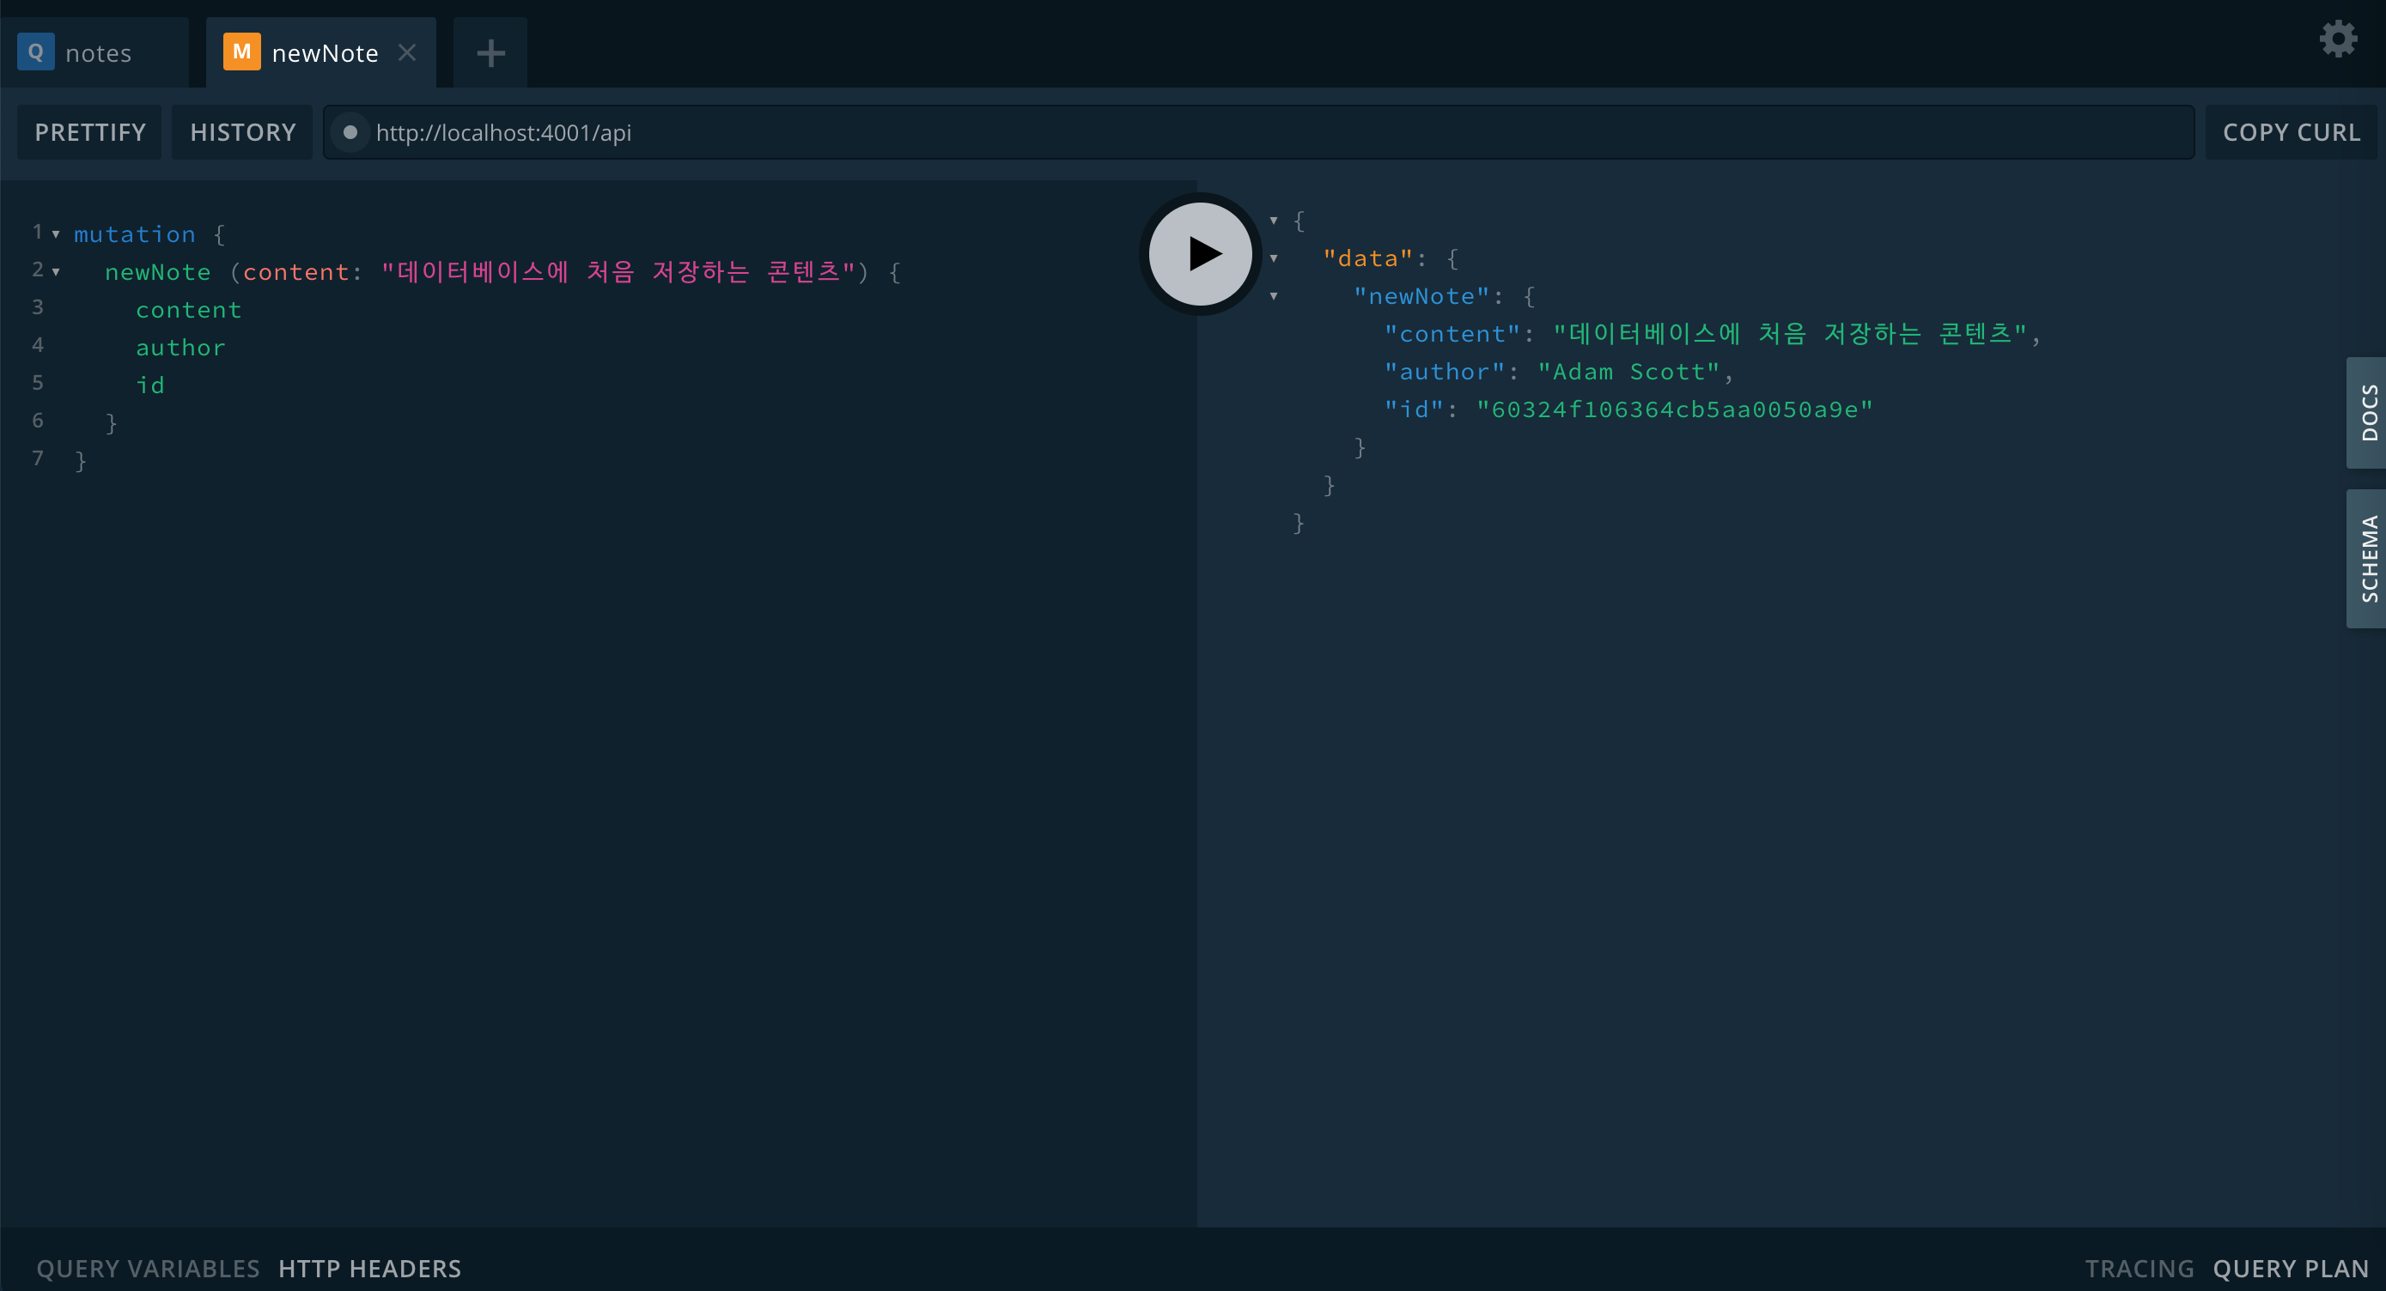
Task: Expand the HTTP HEADERS panel
Action: click(369, 1268)
